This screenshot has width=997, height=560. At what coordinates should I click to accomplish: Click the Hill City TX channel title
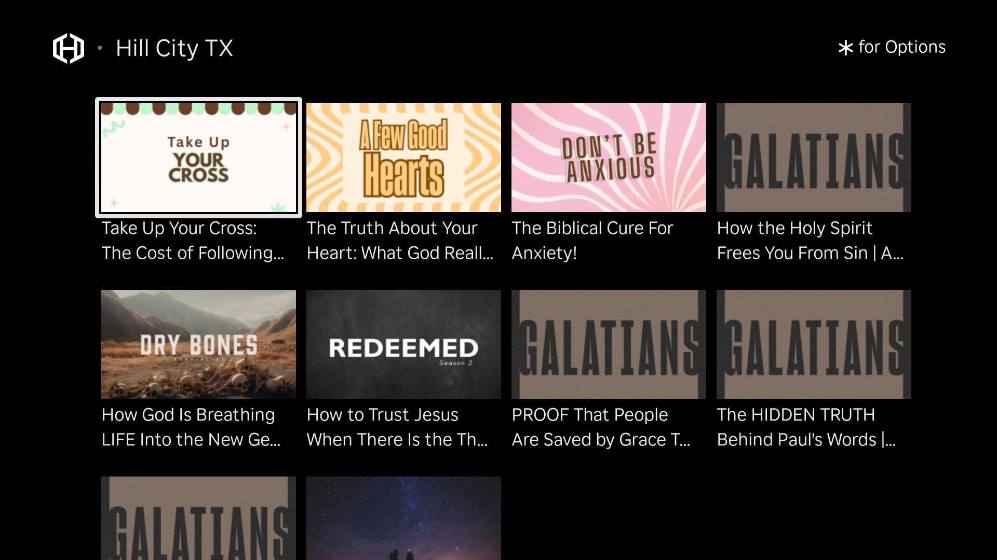click(174, 48)
